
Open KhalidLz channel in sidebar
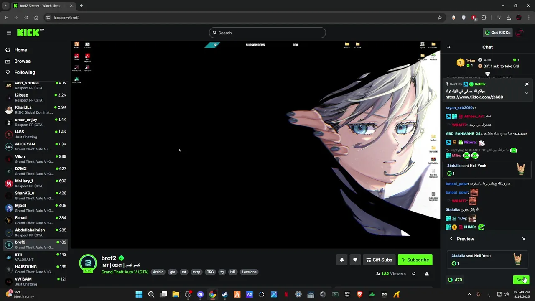(36, 110)
